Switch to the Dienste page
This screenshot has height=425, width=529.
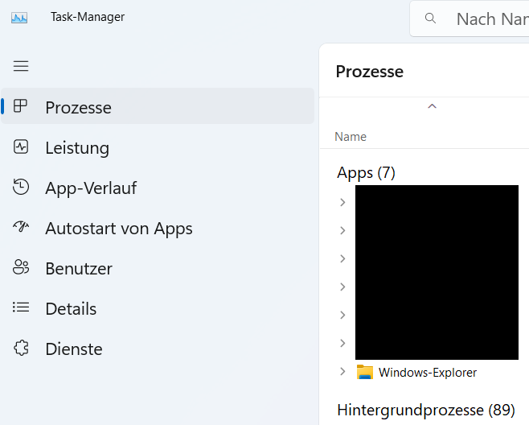[74, 349]
